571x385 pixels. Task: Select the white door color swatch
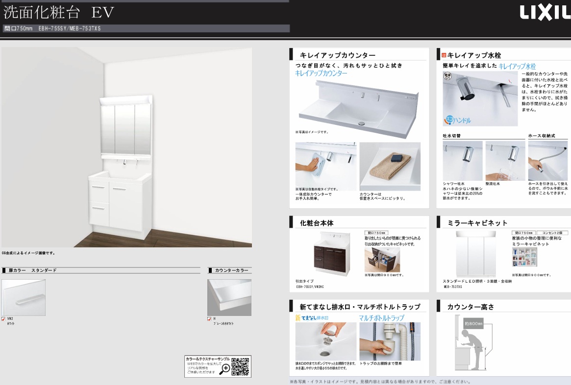pos(24,297)
